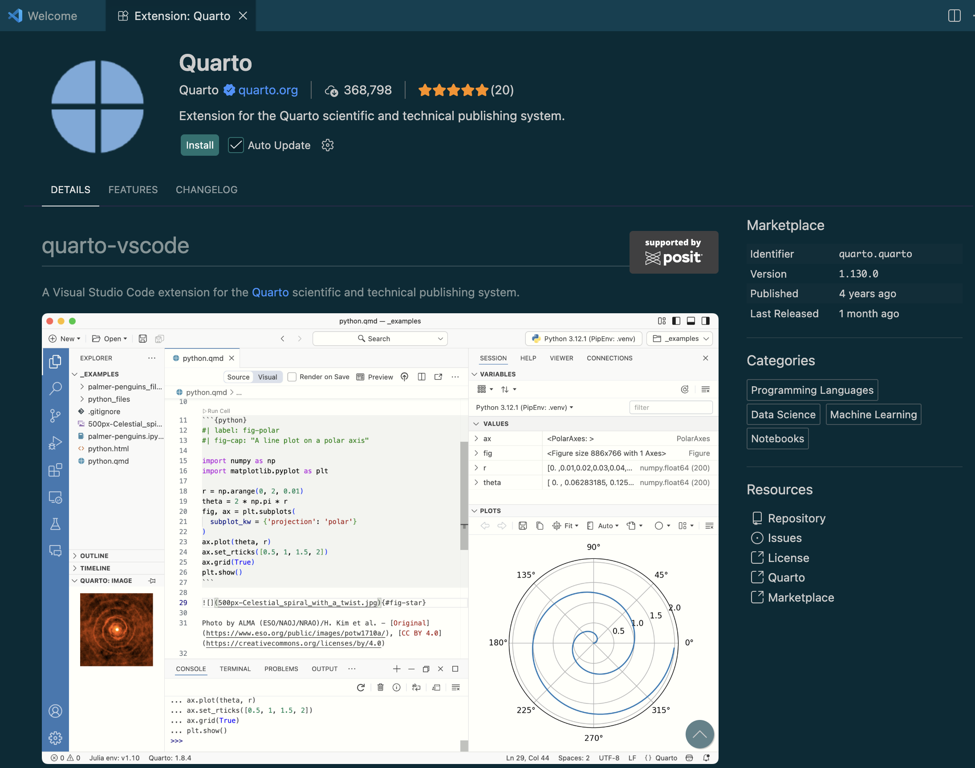The image size is (975, 768).
Task: Click the Issues resource icon
Action: click(x=757, y=538)
